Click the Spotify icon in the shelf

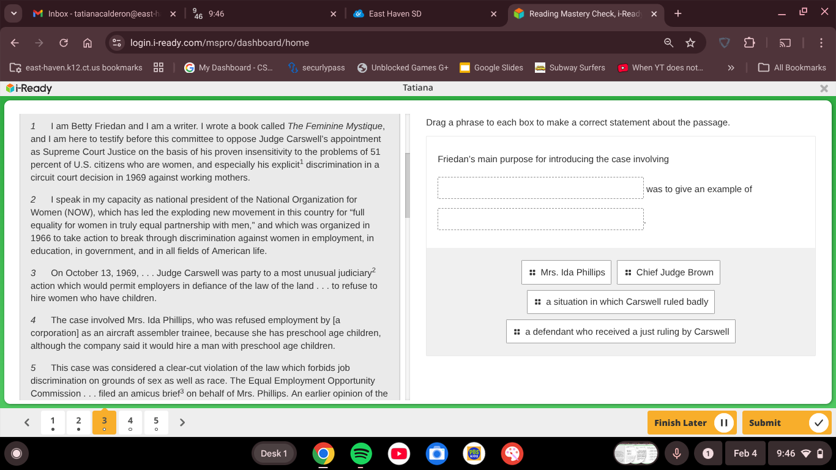click(361, 453)
